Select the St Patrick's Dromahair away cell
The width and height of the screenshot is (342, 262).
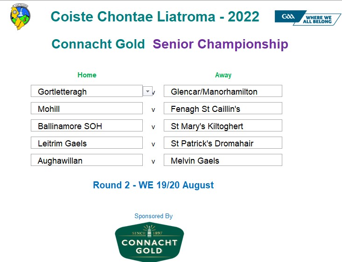(x=223, y=143)
